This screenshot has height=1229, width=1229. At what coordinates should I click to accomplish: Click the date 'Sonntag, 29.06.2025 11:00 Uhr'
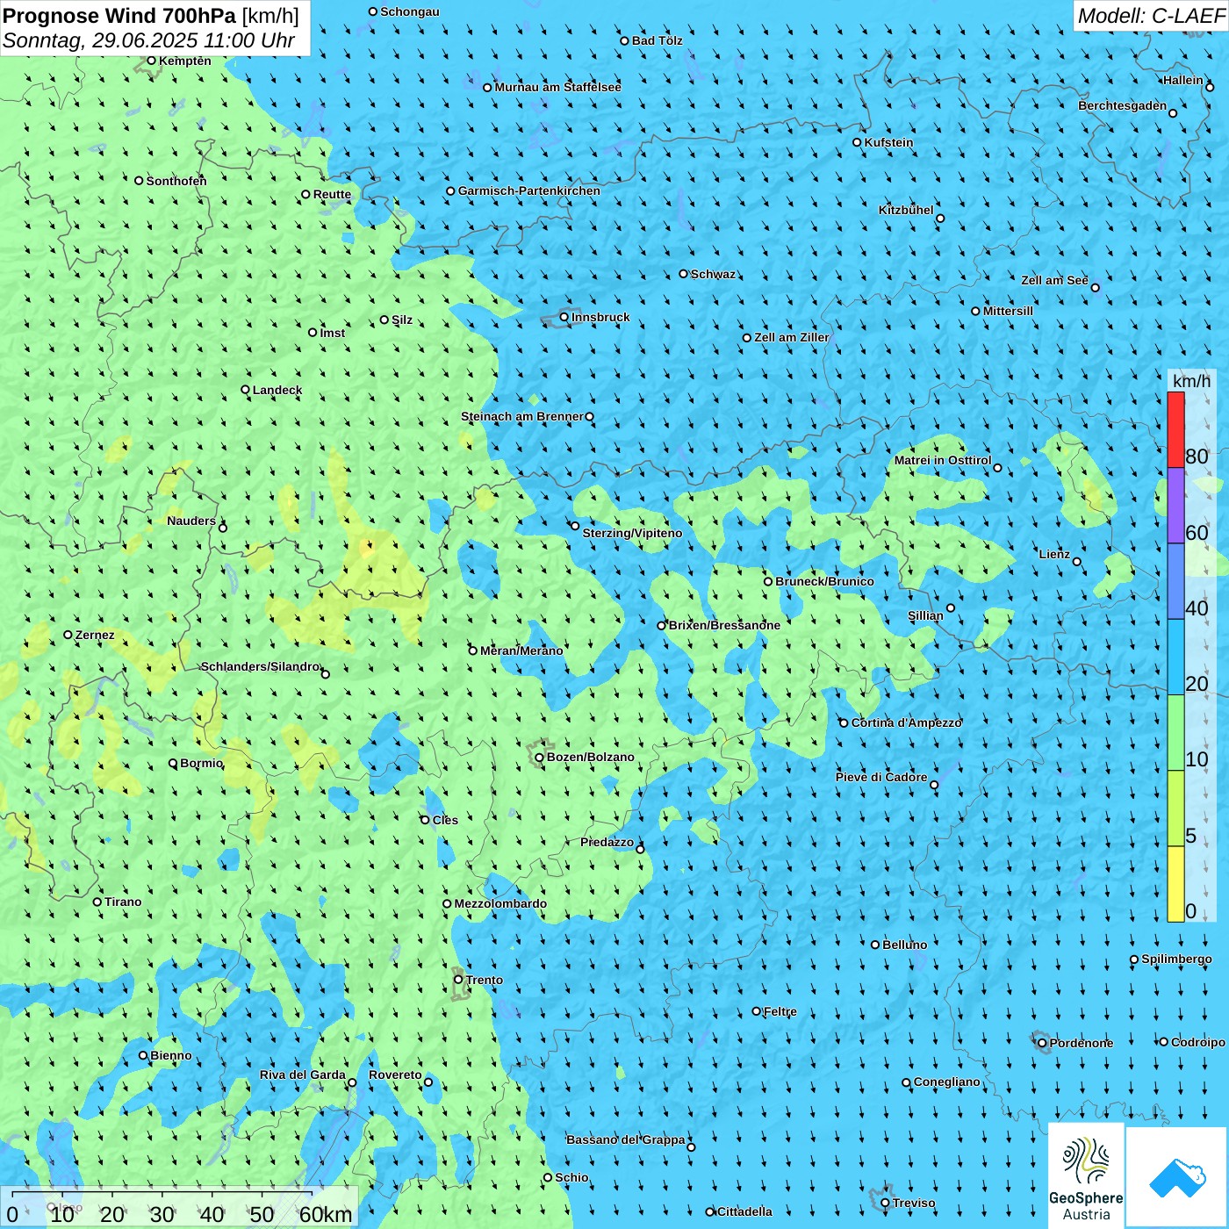pyautogui.click(x=148, y=40)
